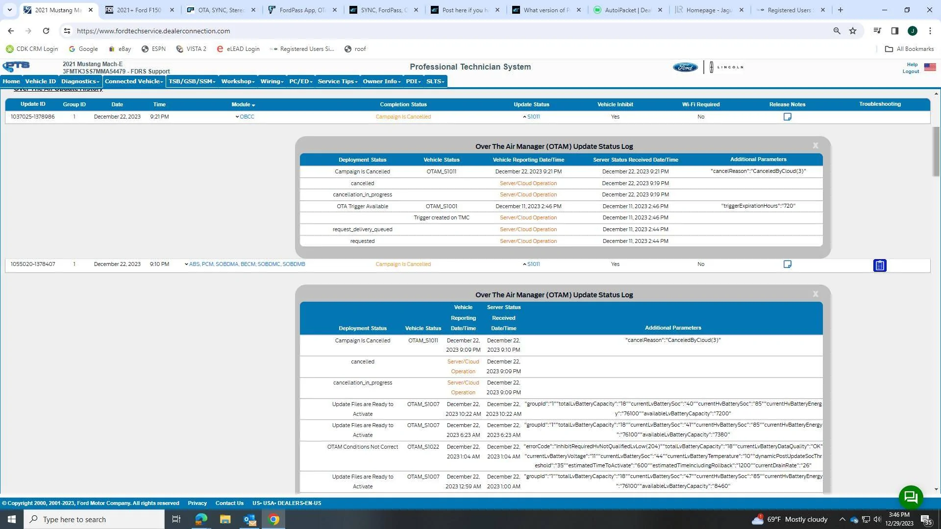Close the first OTAM Update Status Log panel

[x=816, y=145]
